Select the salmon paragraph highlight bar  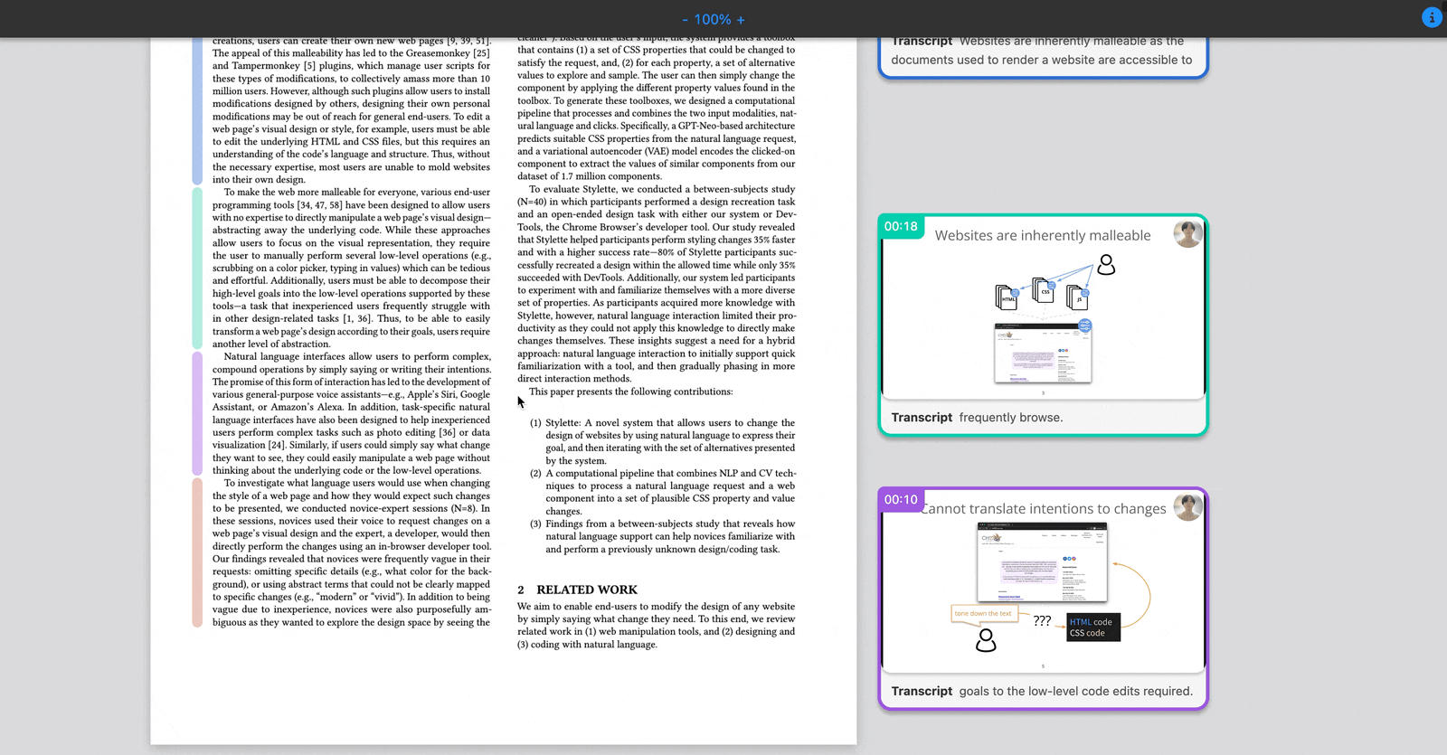pyautogui.click(x=197, y=552)
